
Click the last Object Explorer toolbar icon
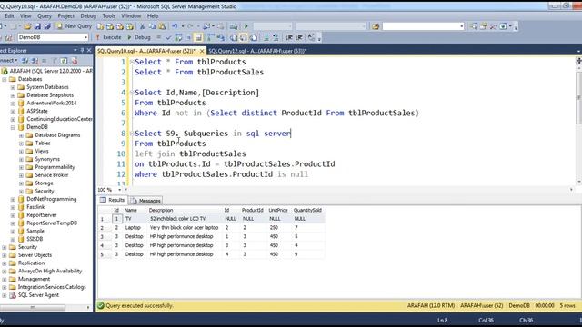[x=74, y=61]
